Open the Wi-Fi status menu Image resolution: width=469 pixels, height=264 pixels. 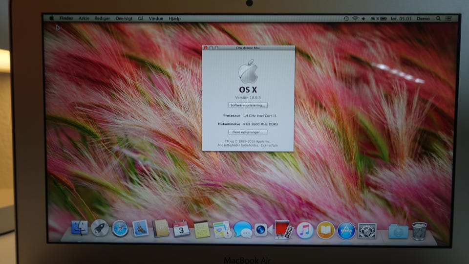355,19
